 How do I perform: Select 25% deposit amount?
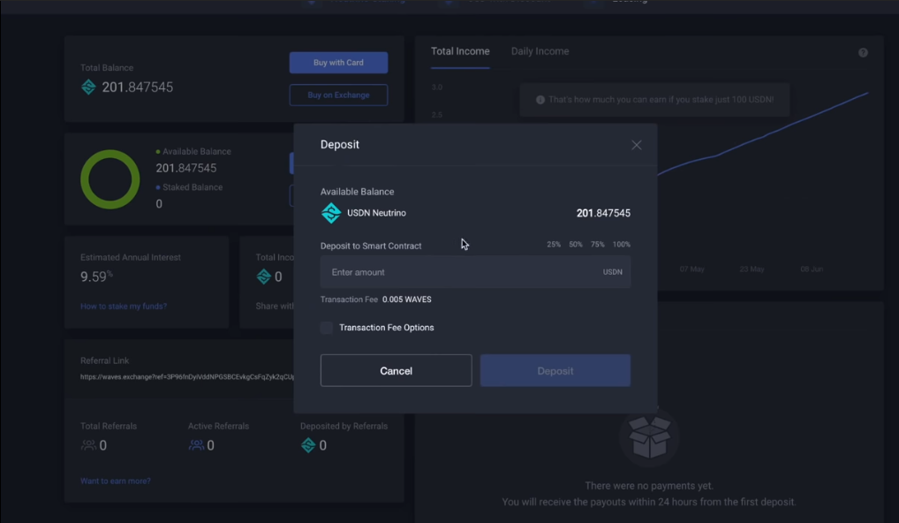click(554, 245)
